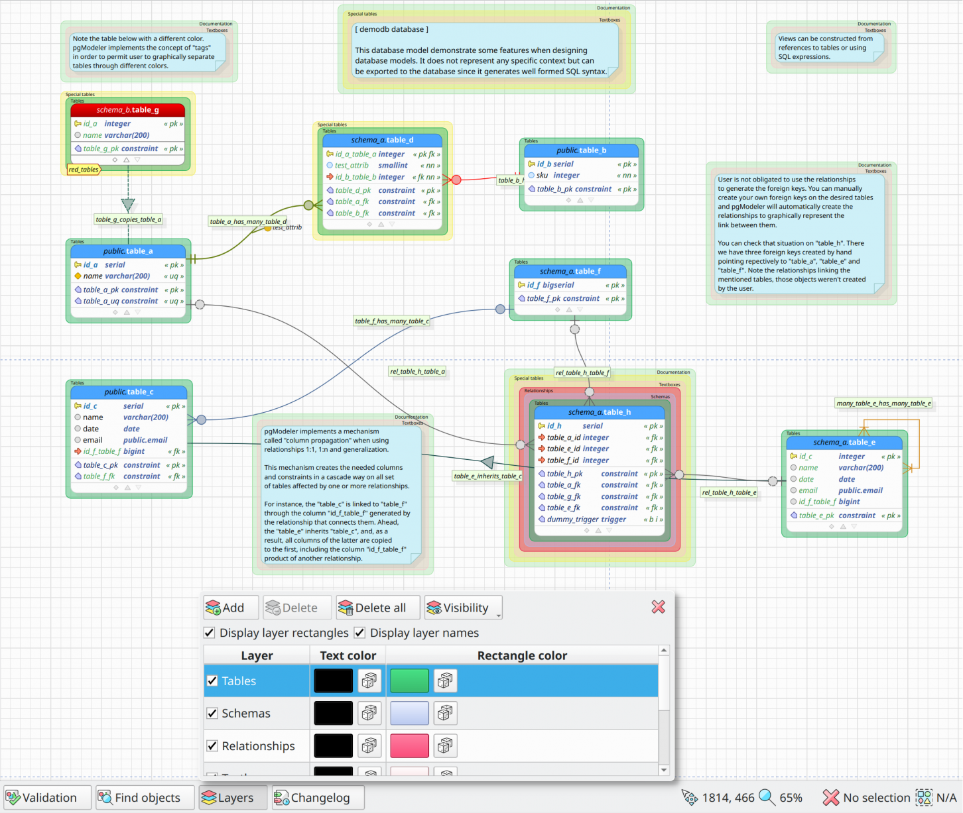Click sku integer column in table_b
This screenshot has height=813, width=963.
point(582,176)
